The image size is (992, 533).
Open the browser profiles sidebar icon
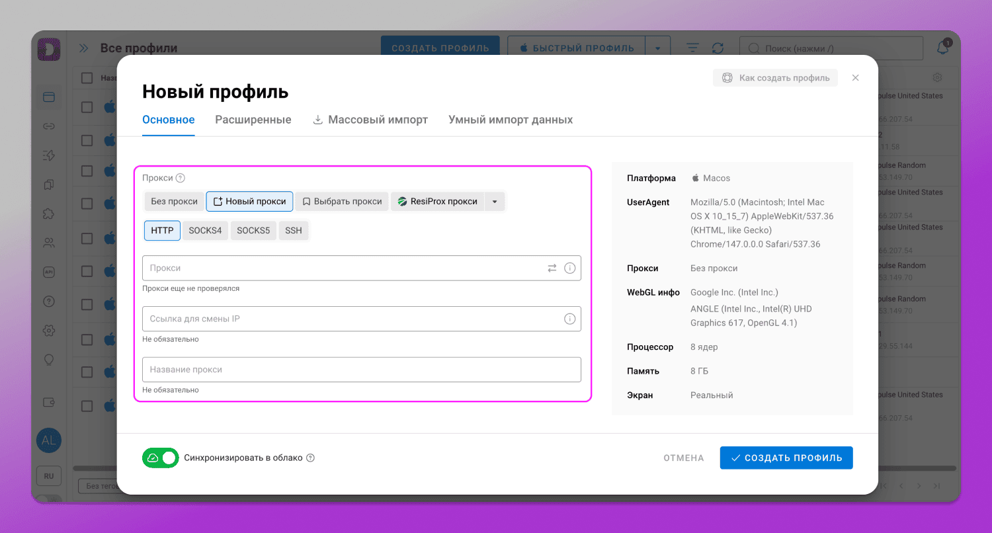49,97
